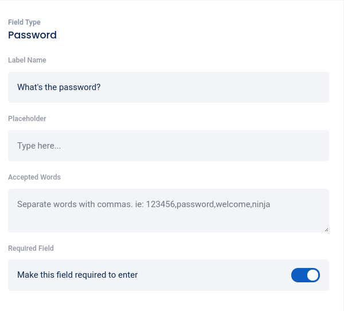Click empty right end of Placeholder box
The image size is (344, 311).
287,146
